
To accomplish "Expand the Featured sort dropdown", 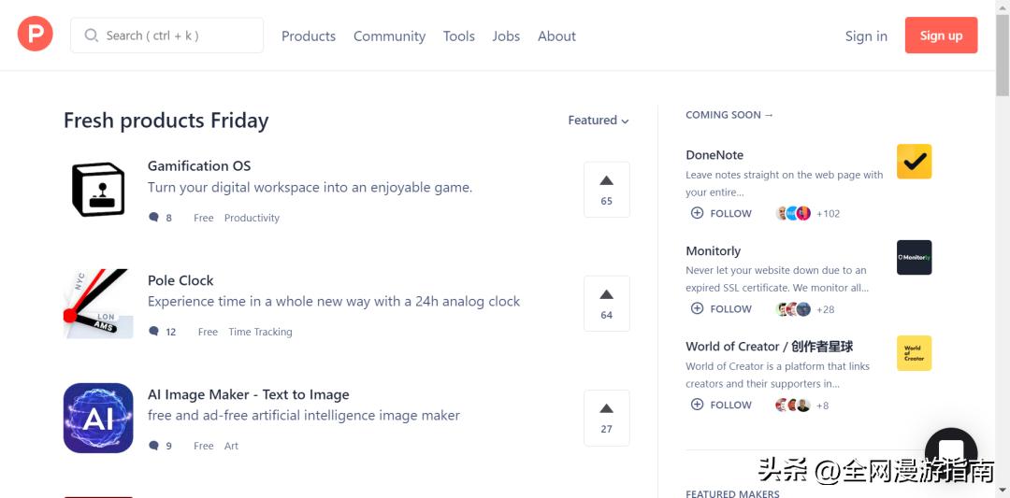I will (599, 121).
